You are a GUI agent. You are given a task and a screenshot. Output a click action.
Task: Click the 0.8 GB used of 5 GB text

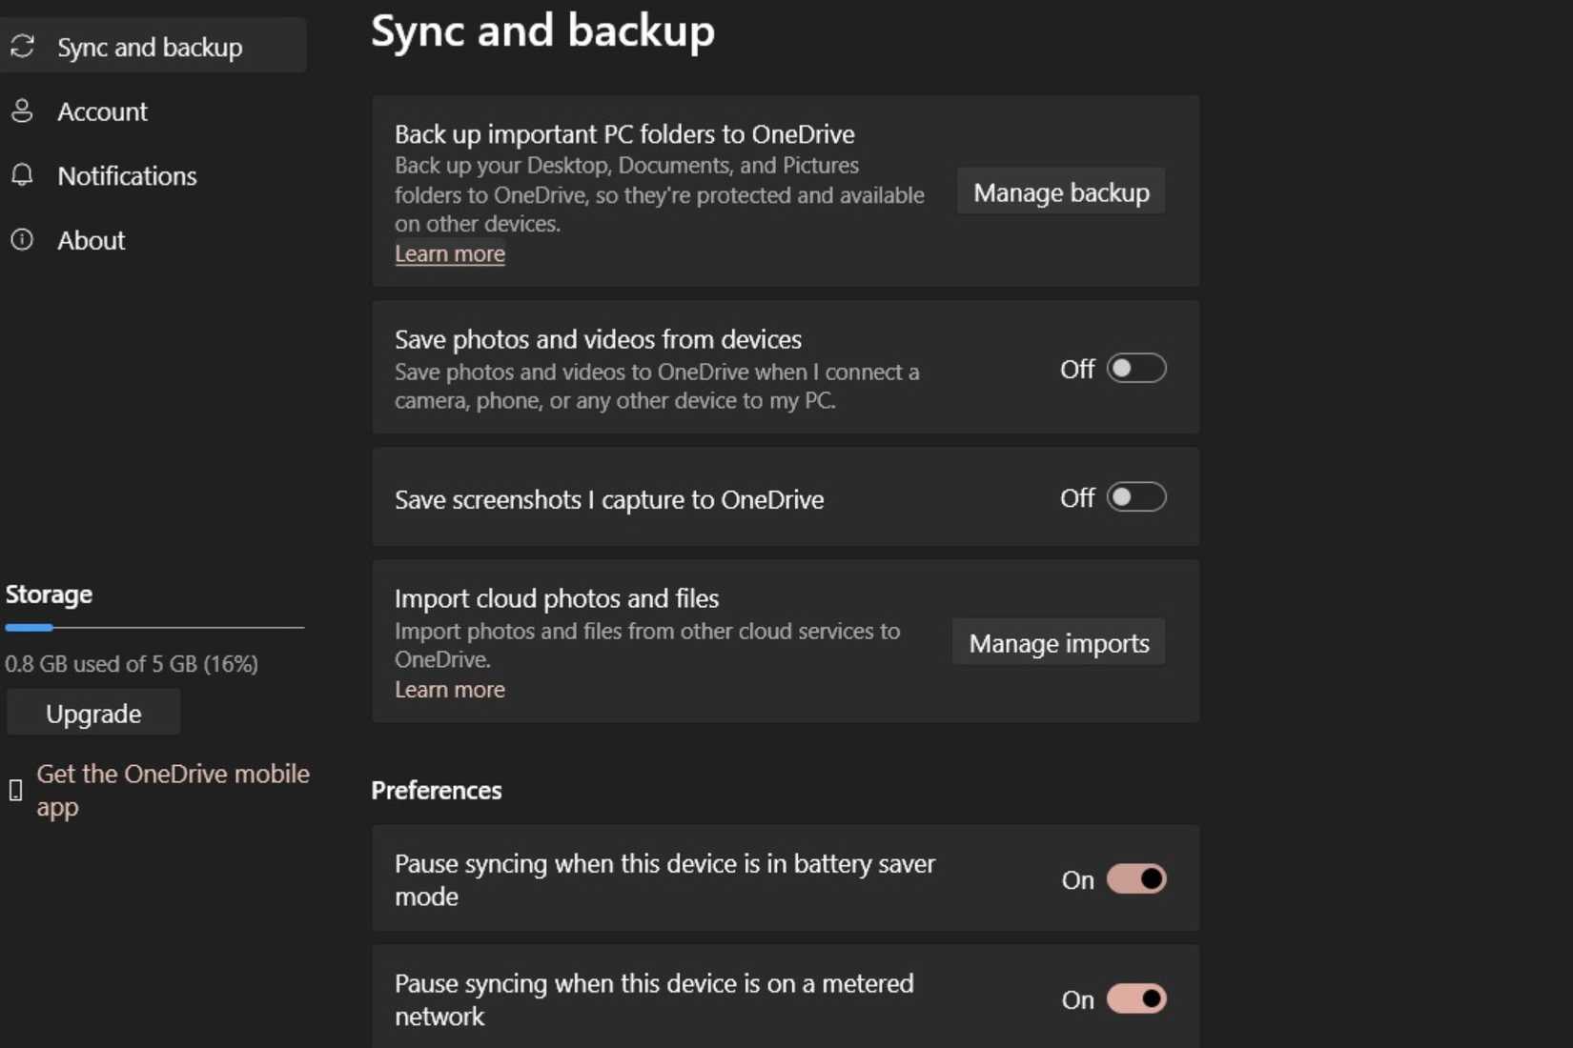132,663
